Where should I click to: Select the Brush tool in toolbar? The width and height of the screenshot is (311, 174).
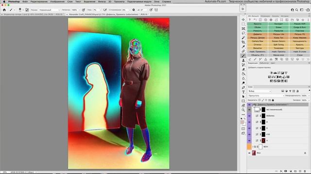point(243,56)
